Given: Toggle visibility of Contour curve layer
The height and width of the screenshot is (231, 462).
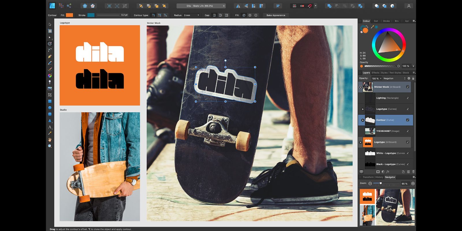Looking at the screenshot, I should [x=408, y=120].
